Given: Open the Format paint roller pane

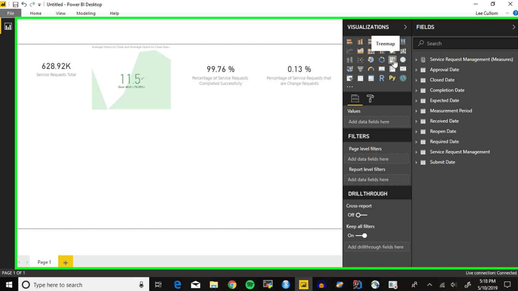Looking at the screenshot, I should coord(370,98).
